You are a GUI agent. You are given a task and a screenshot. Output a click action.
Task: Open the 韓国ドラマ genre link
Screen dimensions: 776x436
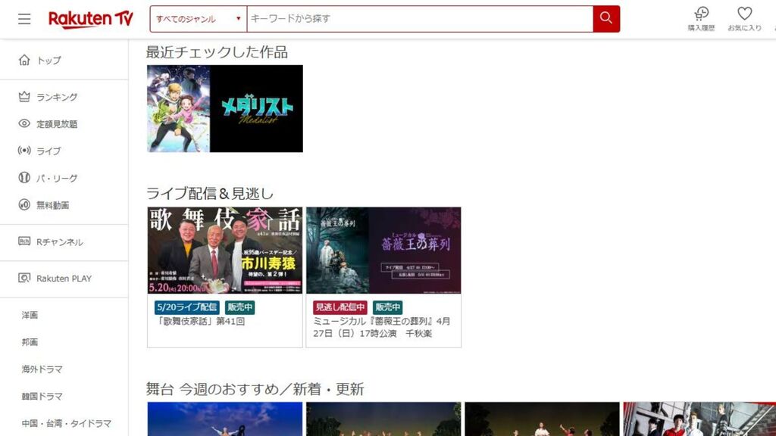[42, 397]
